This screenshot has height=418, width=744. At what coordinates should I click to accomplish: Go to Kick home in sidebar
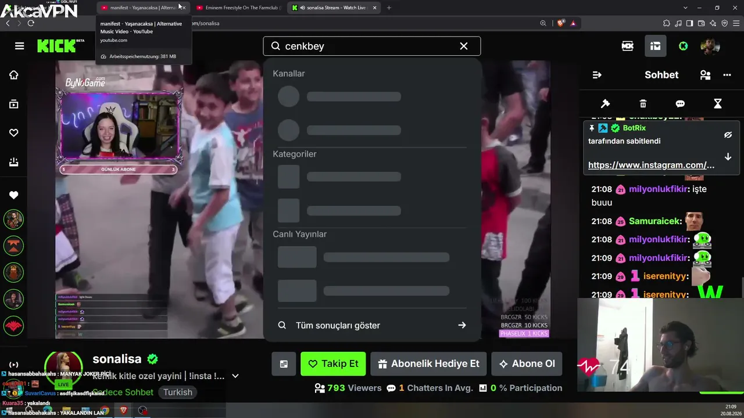(x=13, y=75)
